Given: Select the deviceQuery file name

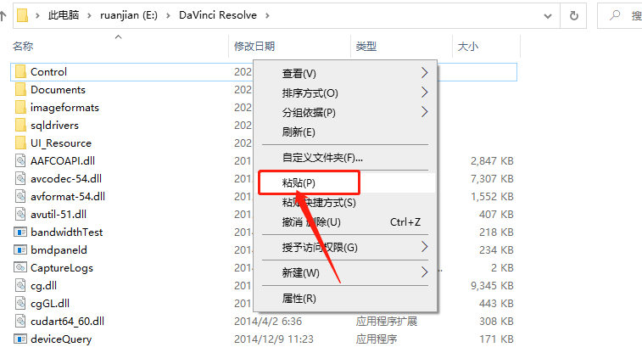Looking at the screenshot, I should pyautogui.click(x=61, y=339).
